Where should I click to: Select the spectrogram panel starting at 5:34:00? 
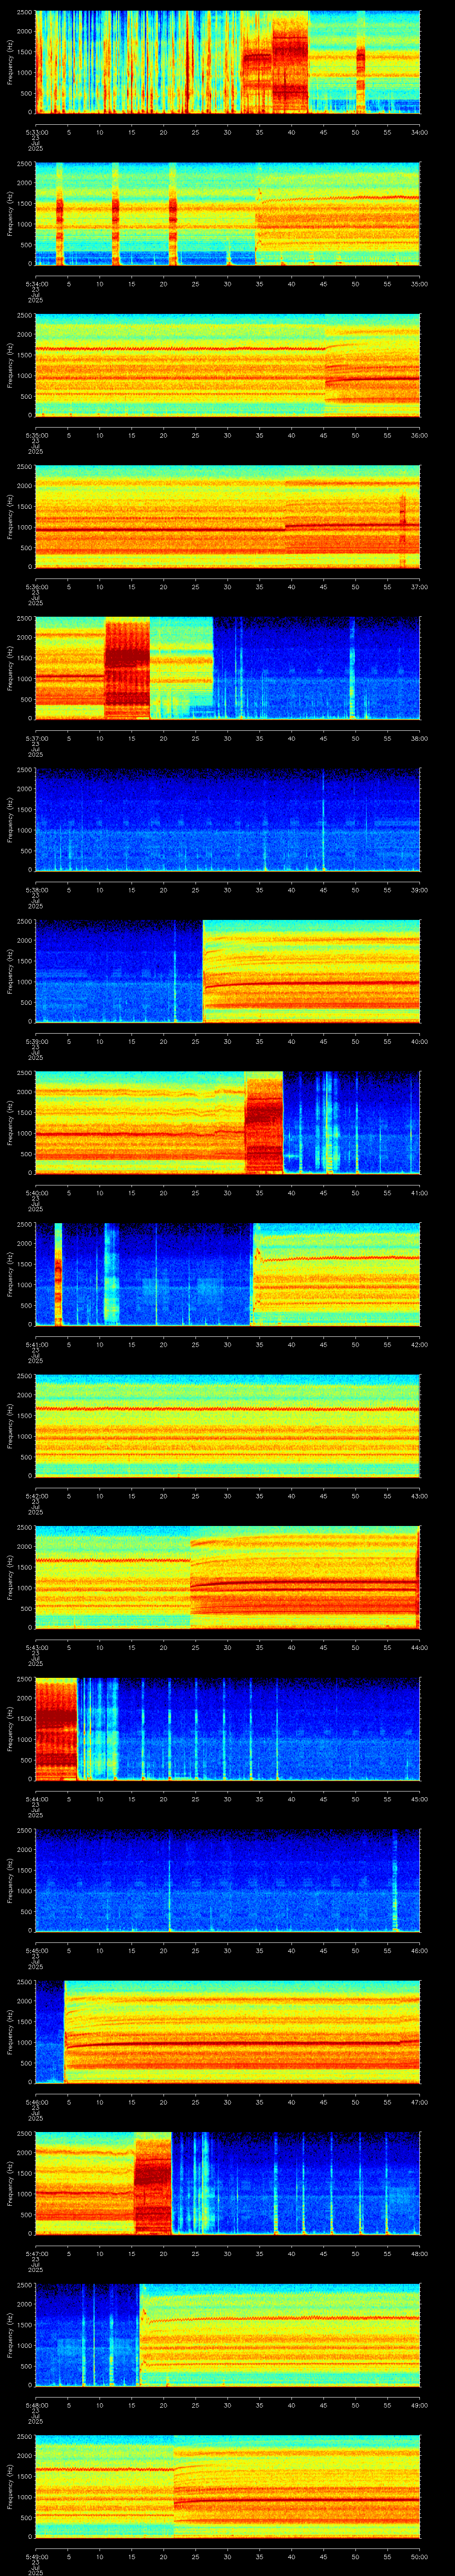coord(228,213)
